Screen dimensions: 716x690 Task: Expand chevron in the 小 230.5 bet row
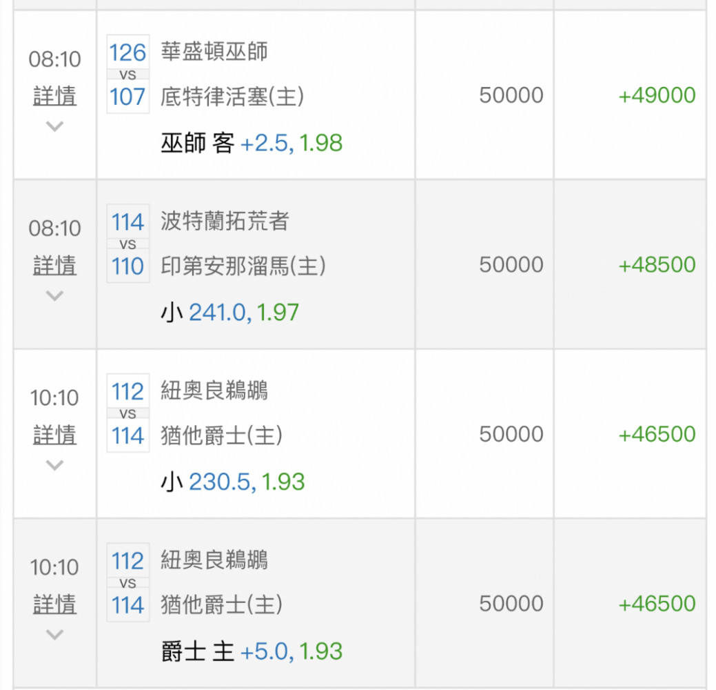pyautogui.click(x=55, y=464)
